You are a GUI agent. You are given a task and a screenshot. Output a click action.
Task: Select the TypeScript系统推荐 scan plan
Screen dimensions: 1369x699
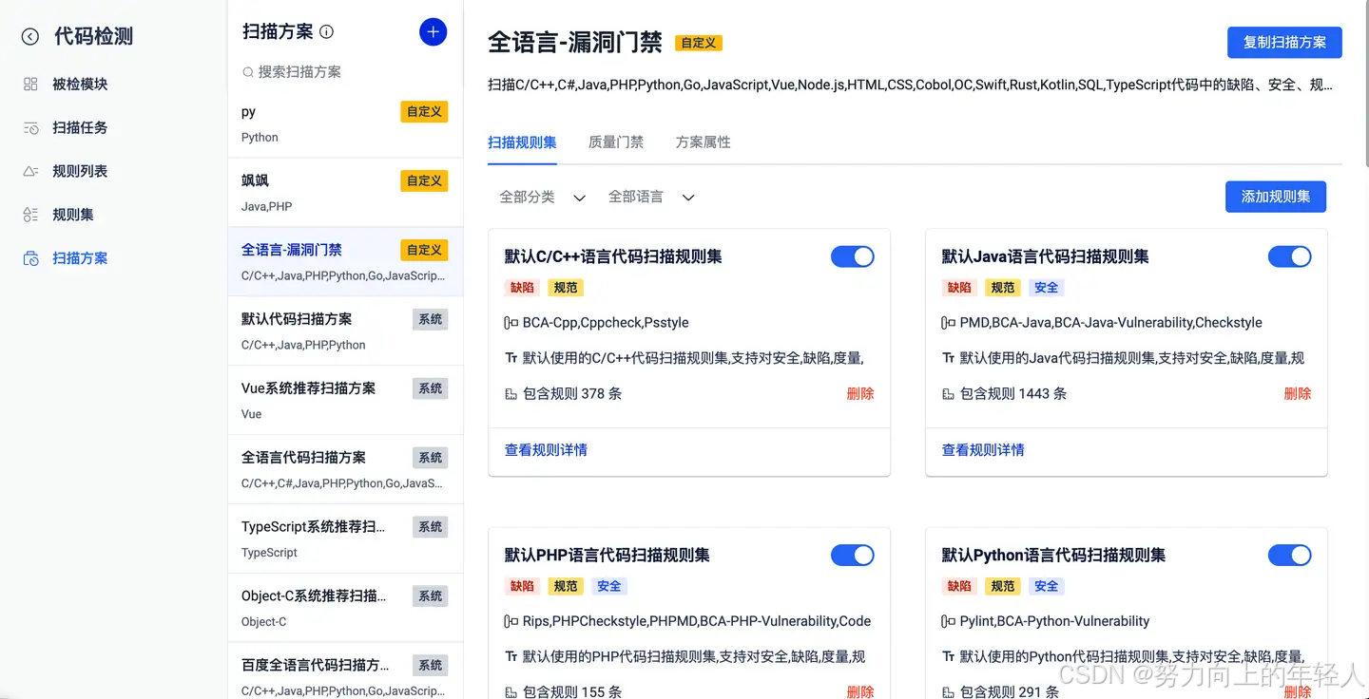point(345,538)
